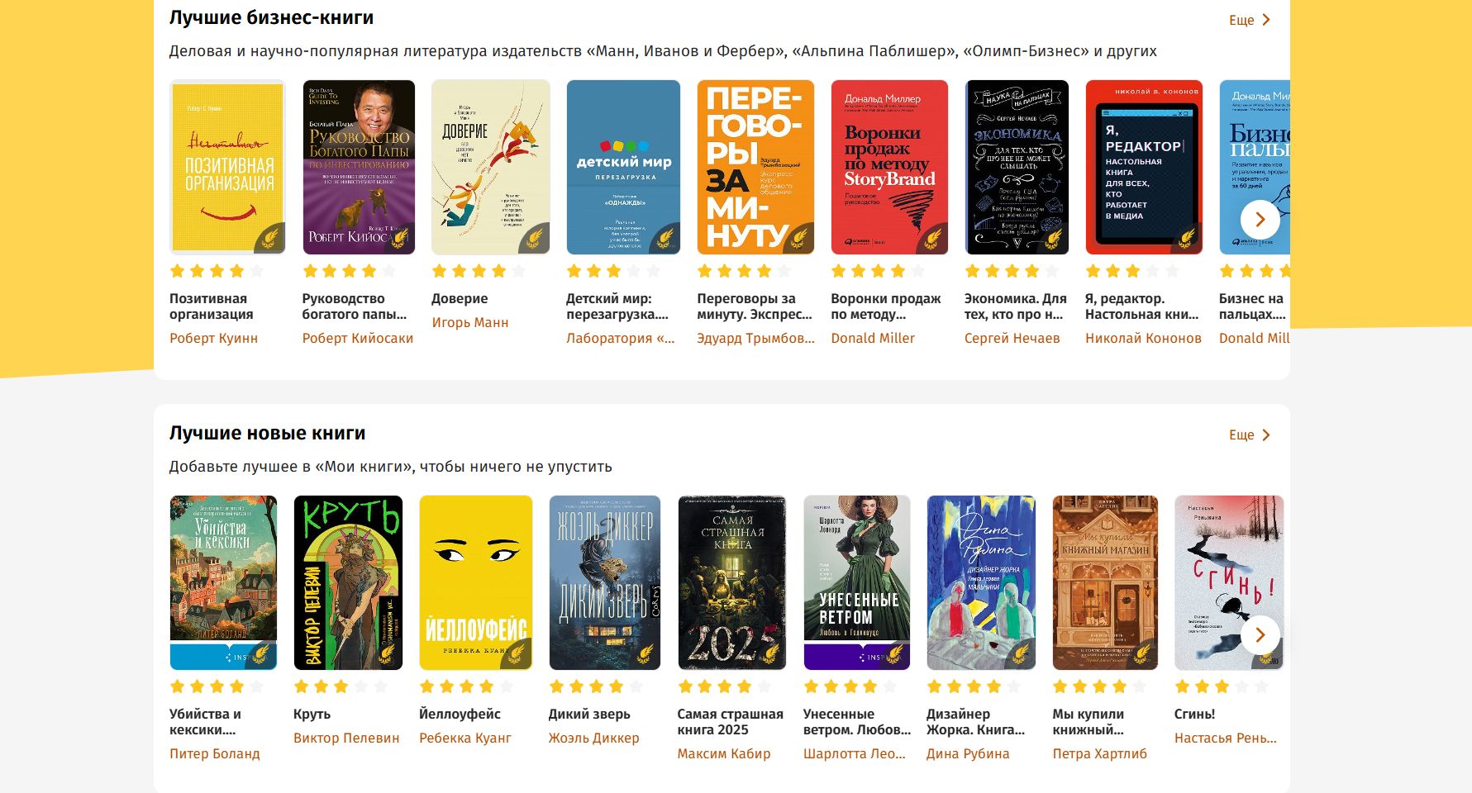Open 'Еще' link for Лучшие новые книги
1472x793 pixels.
[1249, 434]
